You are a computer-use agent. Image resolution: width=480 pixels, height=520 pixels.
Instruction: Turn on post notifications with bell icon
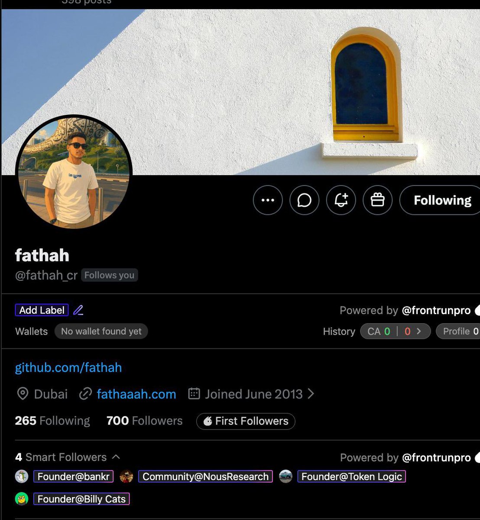point(341,200)
